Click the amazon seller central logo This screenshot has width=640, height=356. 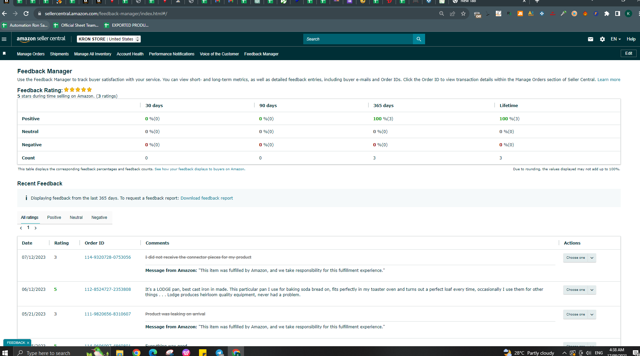[x=41, y=39]
